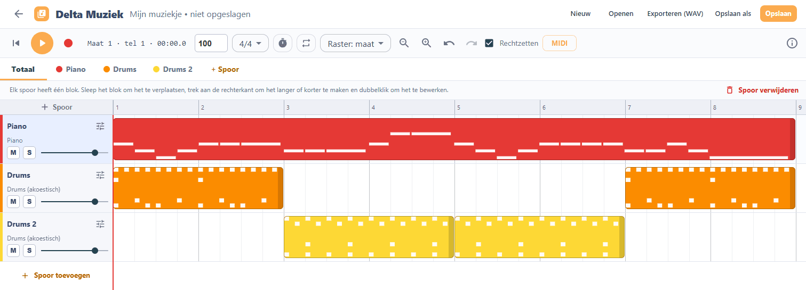This screenshot has height=290, width=806.
Task: Mute the Drums 2 track
Action: [x=13, y=251]
